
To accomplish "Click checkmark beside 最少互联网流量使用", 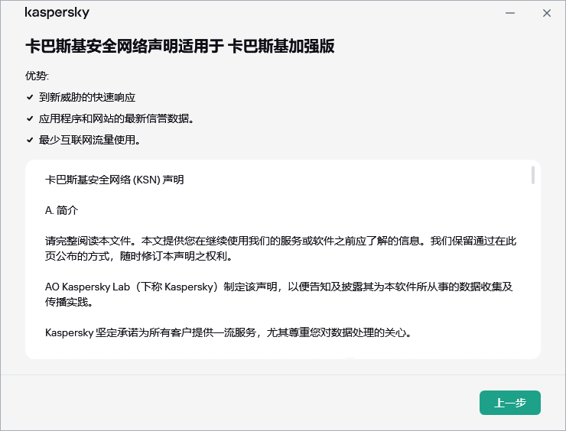I will pos(29,141).
